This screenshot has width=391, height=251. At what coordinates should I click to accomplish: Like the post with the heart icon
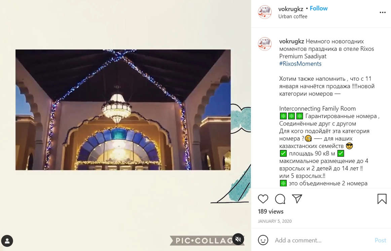pos(263,199)
